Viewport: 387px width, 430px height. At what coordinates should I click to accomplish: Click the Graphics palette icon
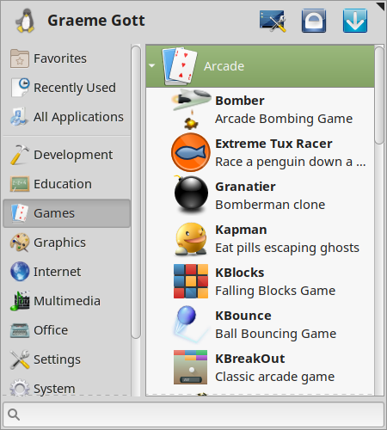click(20, 243)
